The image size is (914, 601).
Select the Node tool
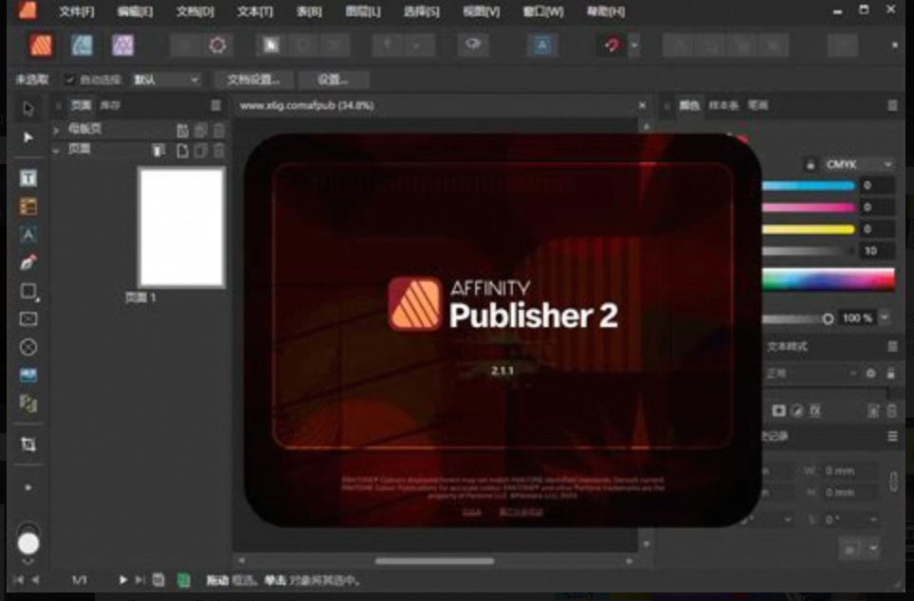pos(28,137)
